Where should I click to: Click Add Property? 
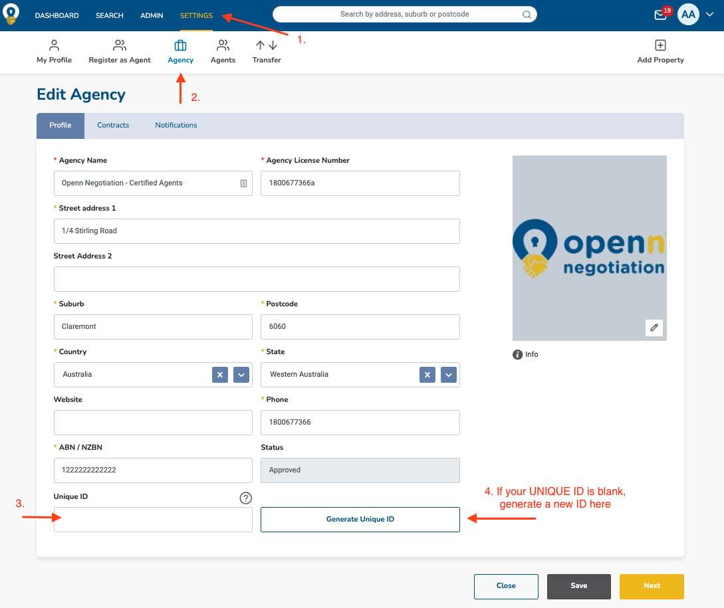[x=660, y=52]
